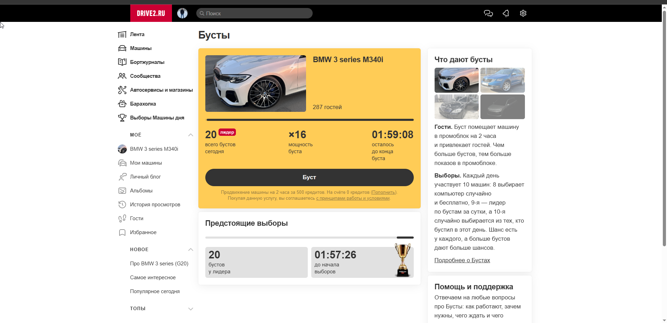Click the Альбомы album icon
This screenshot has height=323, width=667.
click(x=122, y=191)
